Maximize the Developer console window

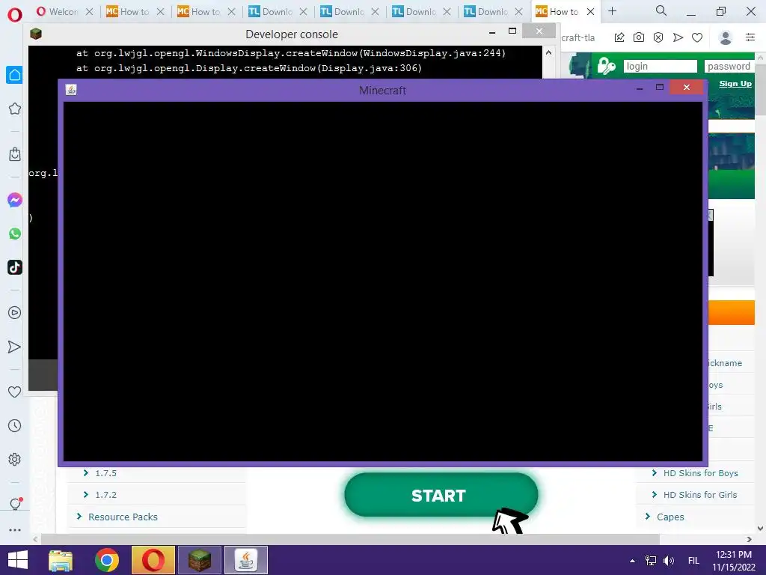pos(512,31)
